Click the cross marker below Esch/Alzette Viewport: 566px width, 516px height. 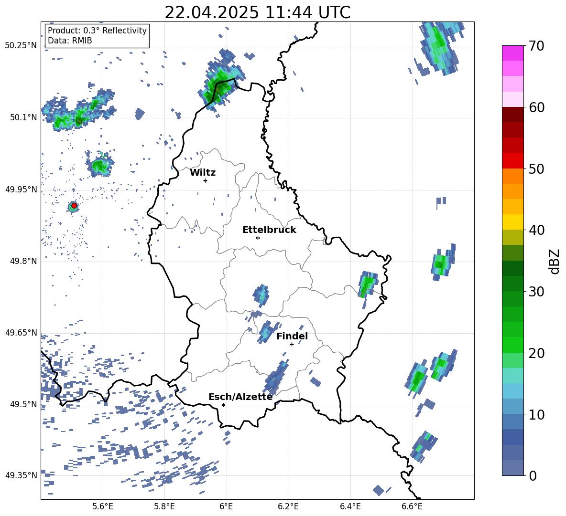click(x=223, y=405)
